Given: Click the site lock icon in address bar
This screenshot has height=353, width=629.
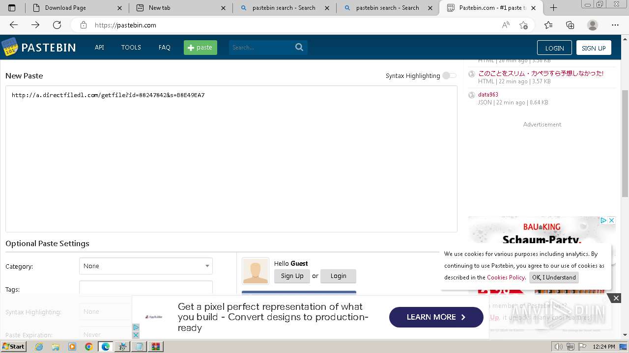Looking at the screenshot, I should coord(84,25).
